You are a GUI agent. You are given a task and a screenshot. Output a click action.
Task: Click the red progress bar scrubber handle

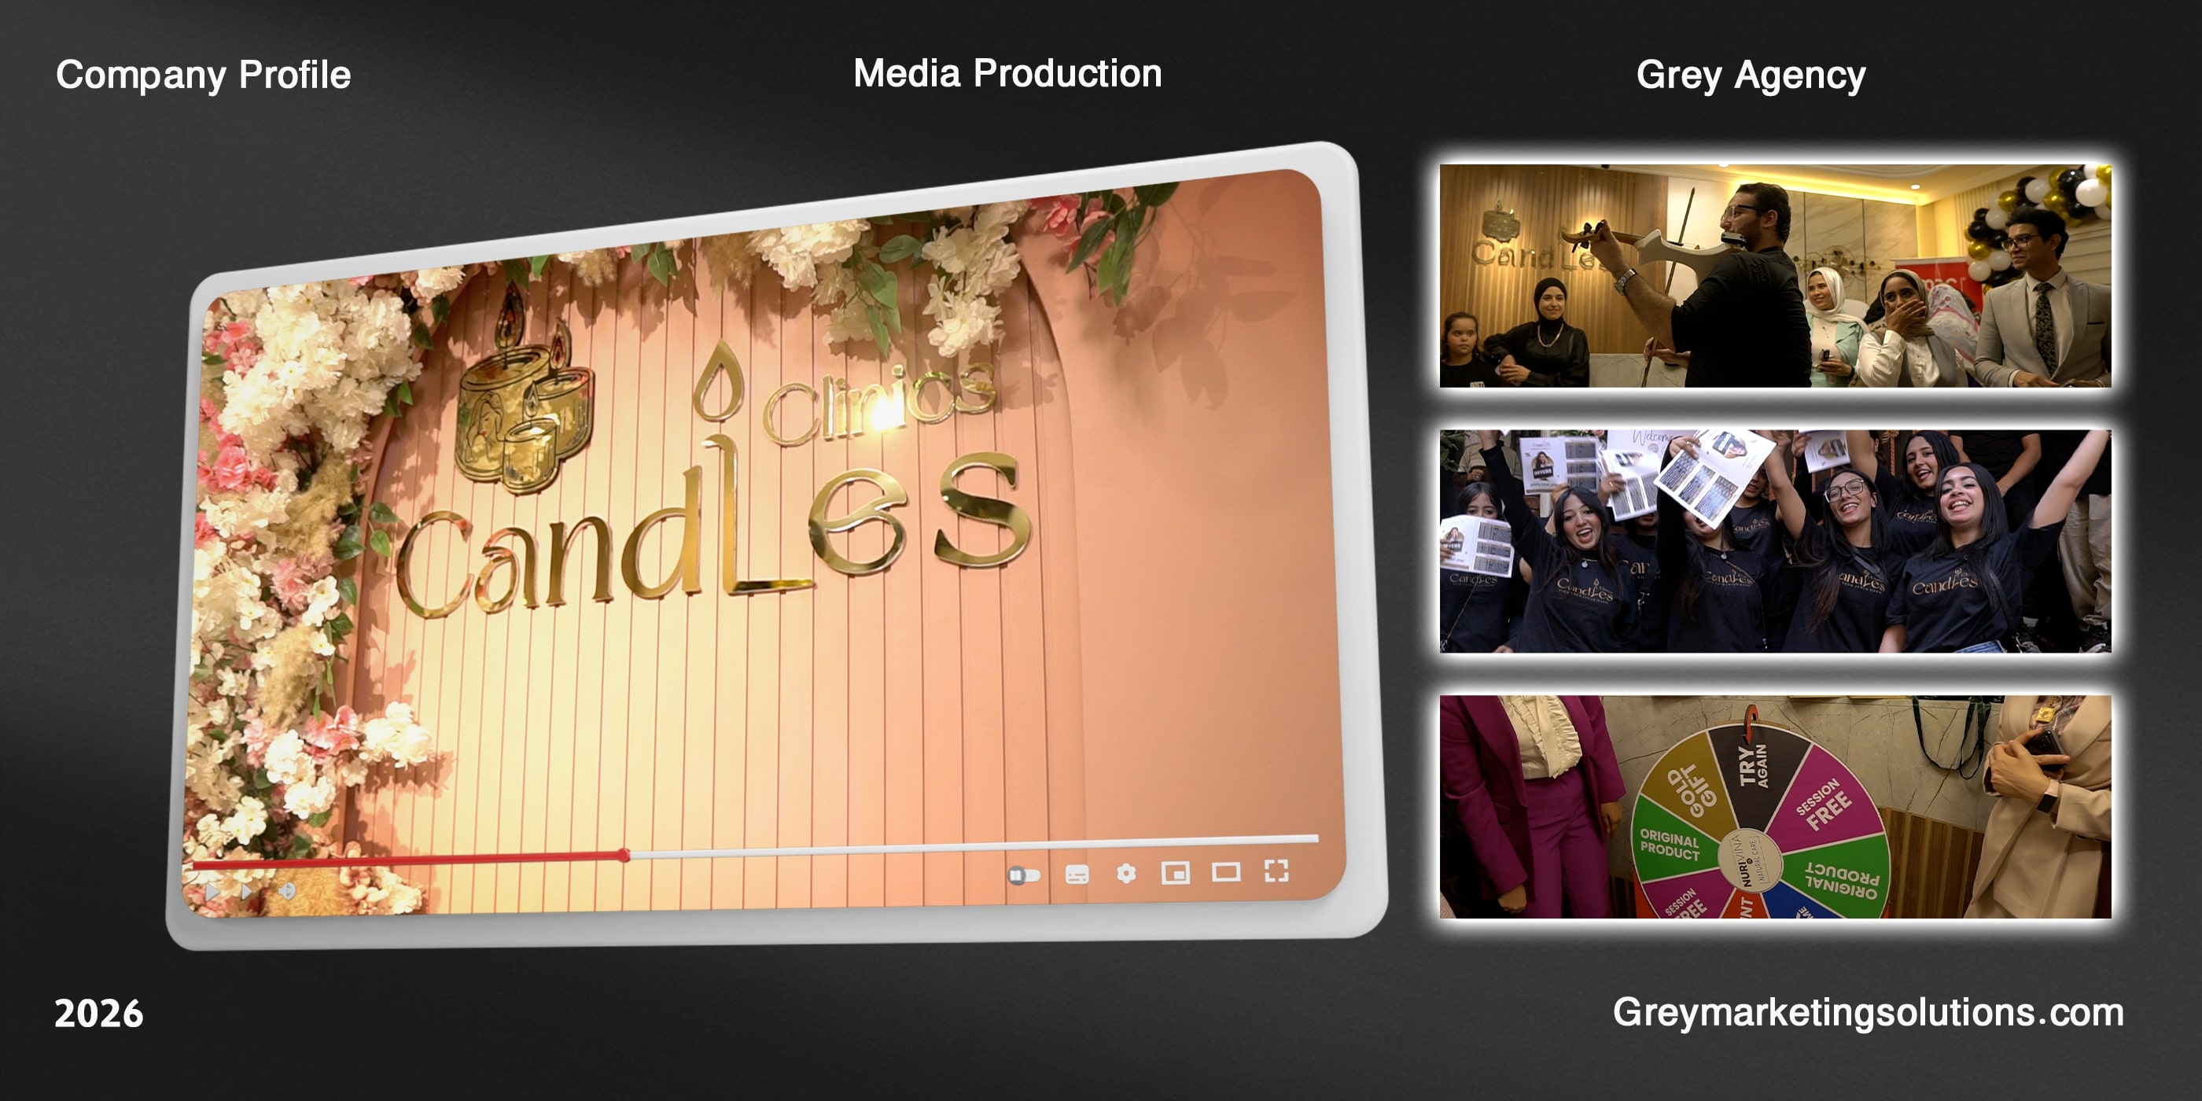point(625,855)
